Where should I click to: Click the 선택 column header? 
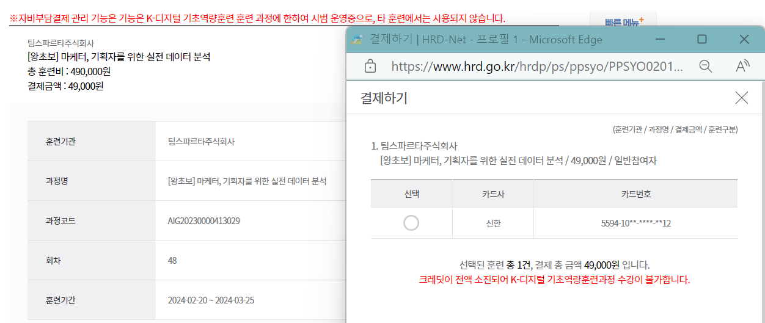pos(412,194)
